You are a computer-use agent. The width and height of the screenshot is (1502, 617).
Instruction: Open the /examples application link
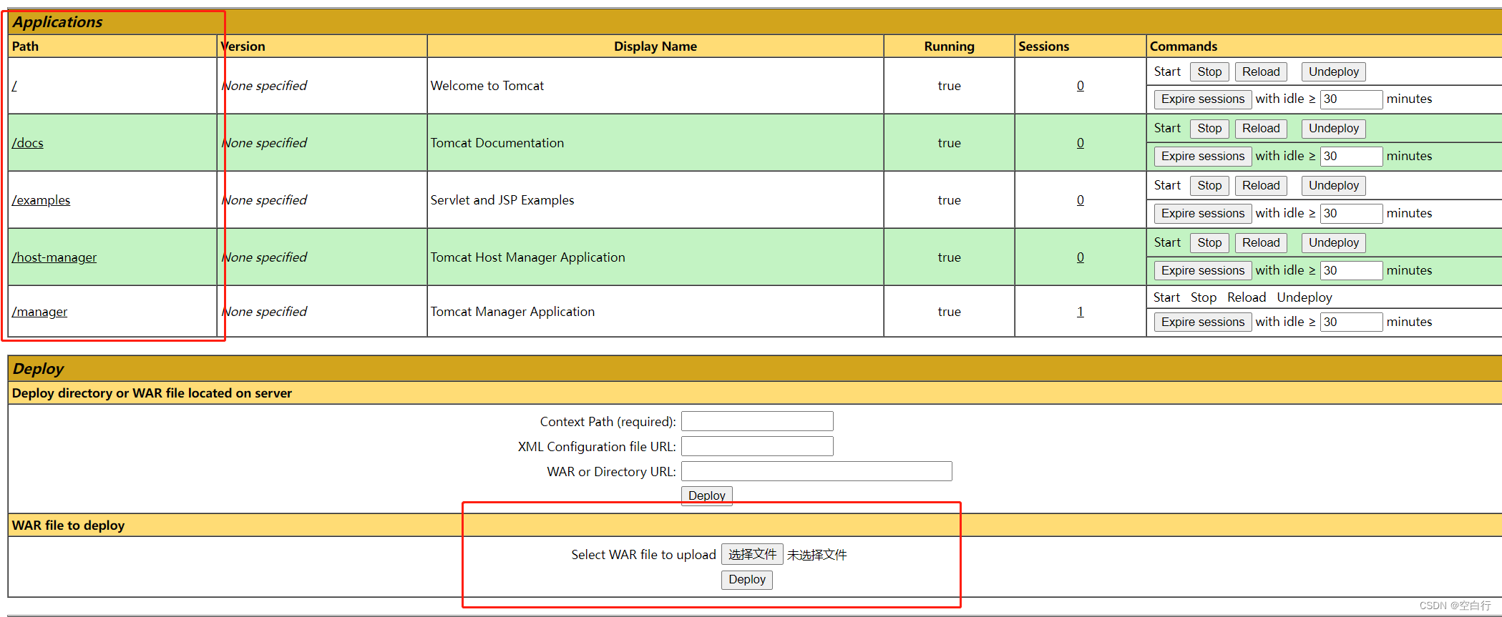pos(41,200)
